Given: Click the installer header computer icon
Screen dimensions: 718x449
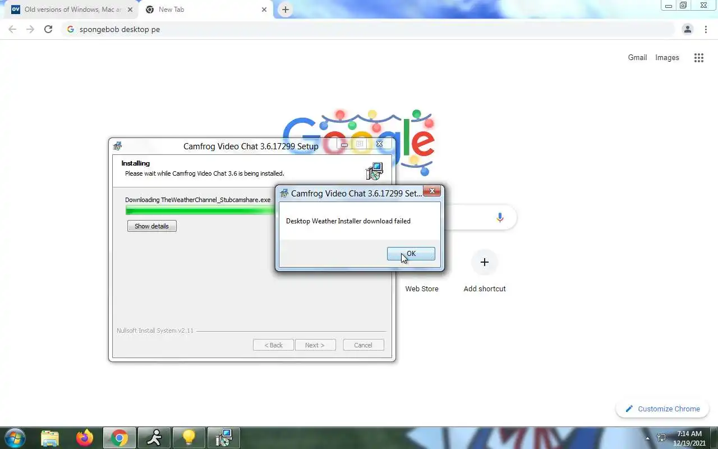Looking at the screenshot, I should point(374,171).
